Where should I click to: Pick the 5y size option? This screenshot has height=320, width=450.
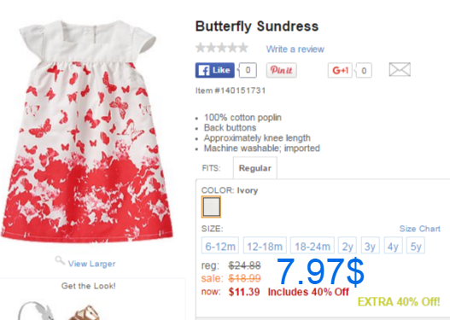pyautogui.click(x=416, y=246)
